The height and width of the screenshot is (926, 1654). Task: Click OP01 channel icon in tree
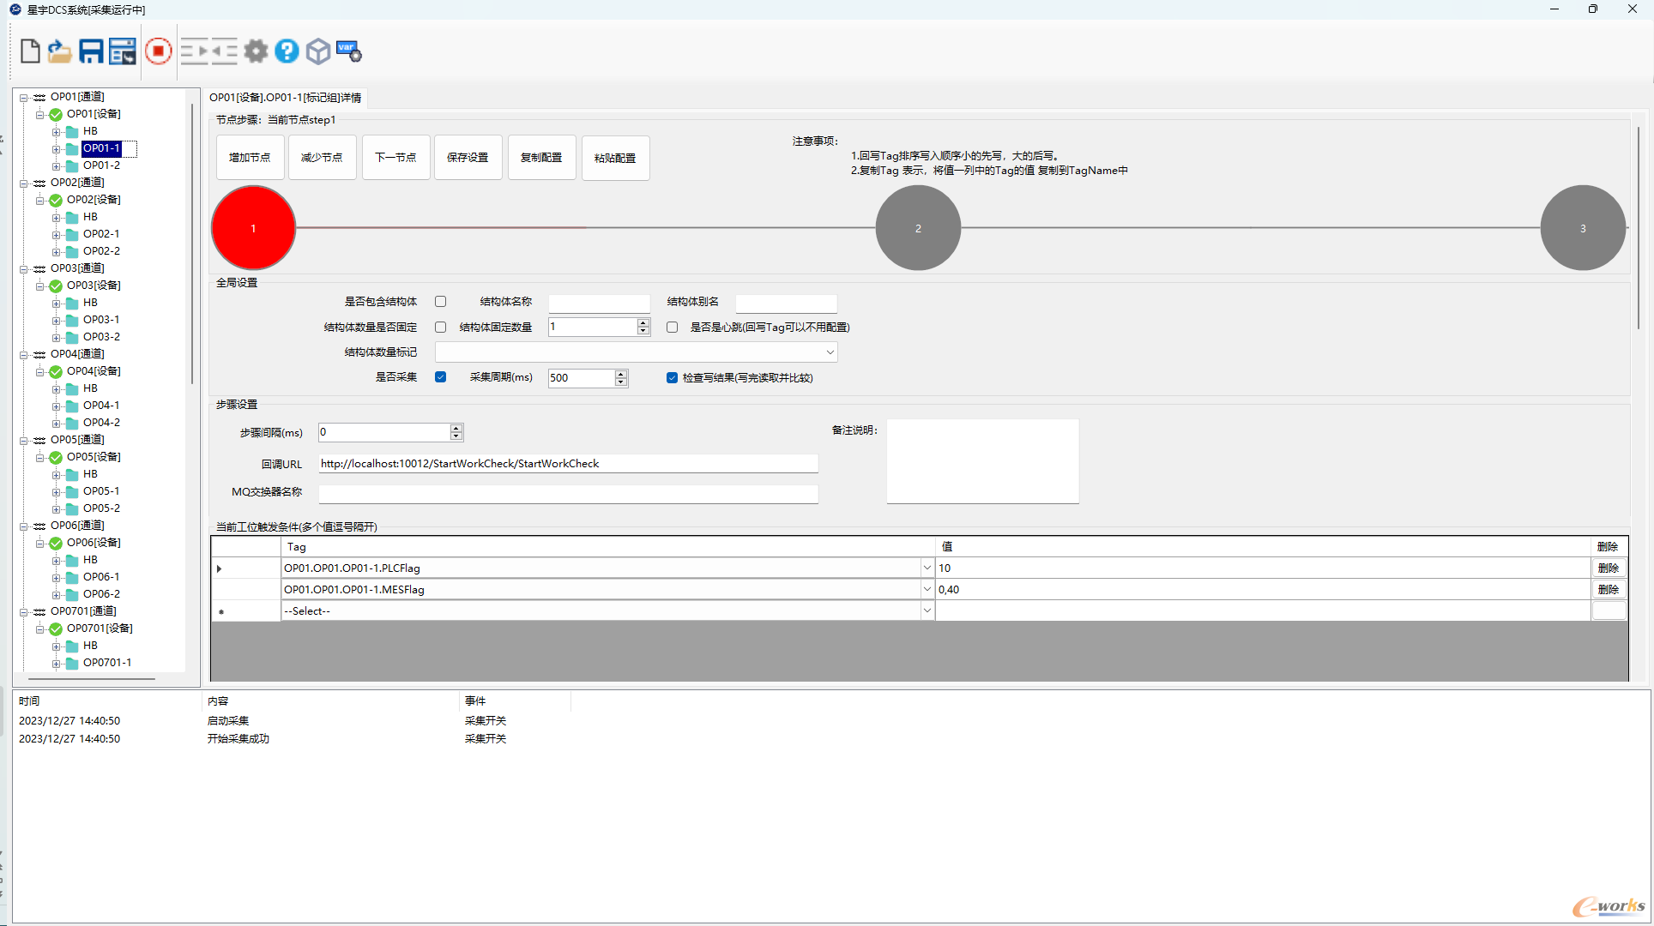coord(39,97)
